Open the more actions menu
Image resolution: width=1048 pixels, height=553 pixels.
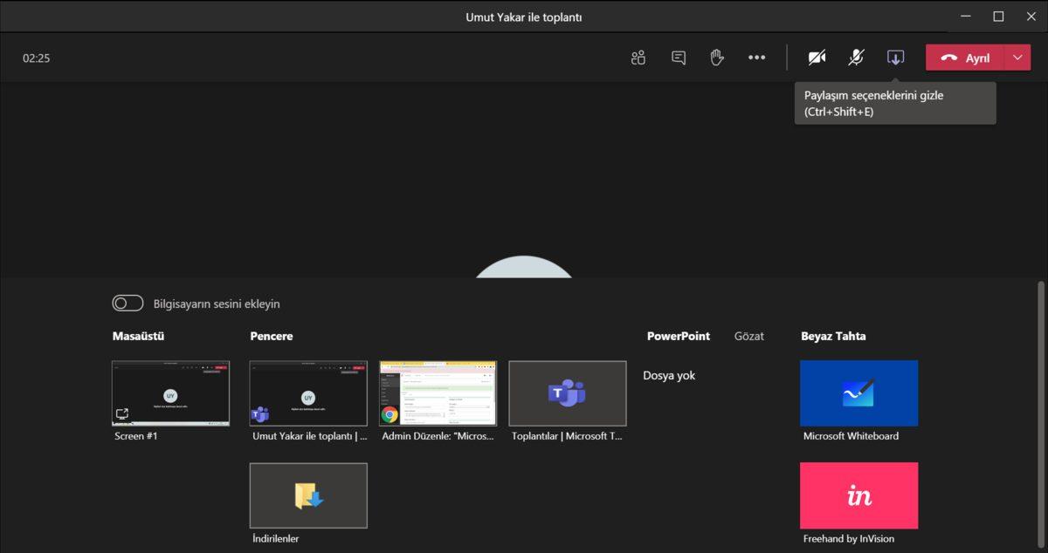[756, 57]
